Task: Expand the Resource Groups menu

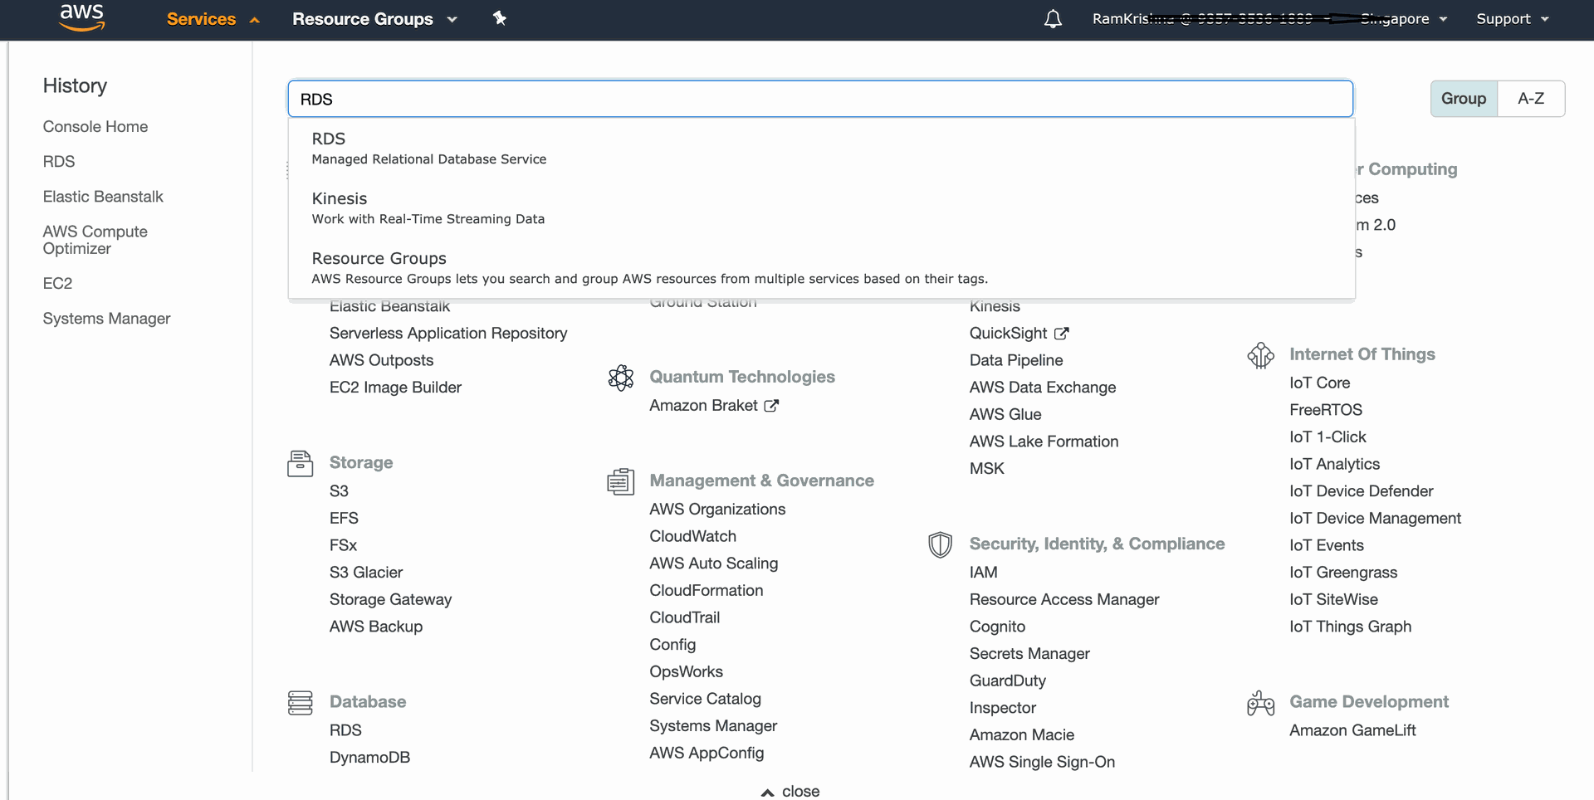Action: click(x=374, y=19)
